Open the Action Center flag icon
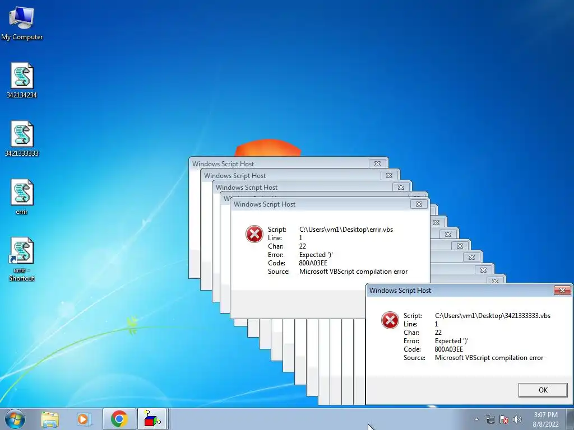The width and height of the screenshot is (574, 430). pos(504,419)
